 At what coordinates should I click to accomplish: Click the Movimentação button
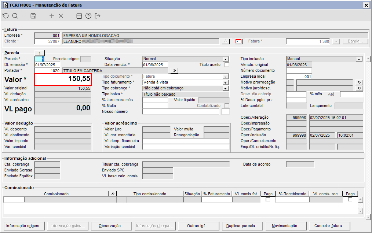[286, 226]
